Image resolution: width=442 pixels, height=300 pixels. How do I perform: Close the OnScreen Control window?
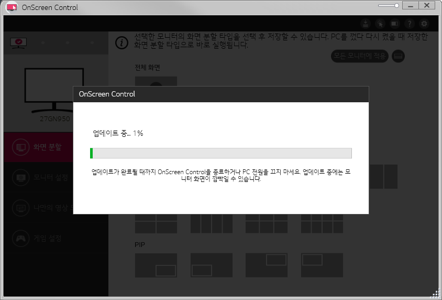click(426, 6)
